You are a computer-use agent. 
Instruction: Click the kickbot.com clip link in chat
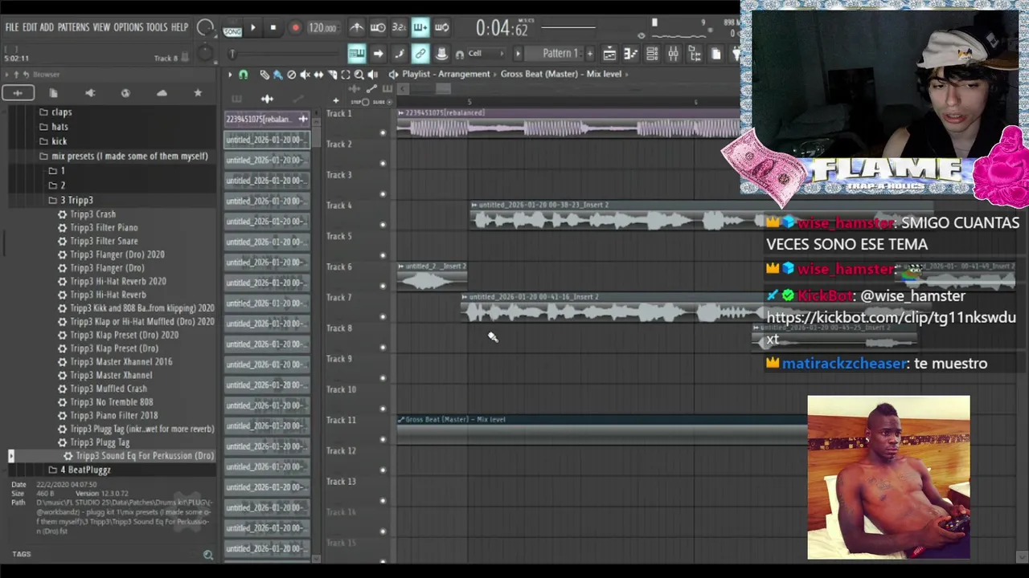[891, 328]
